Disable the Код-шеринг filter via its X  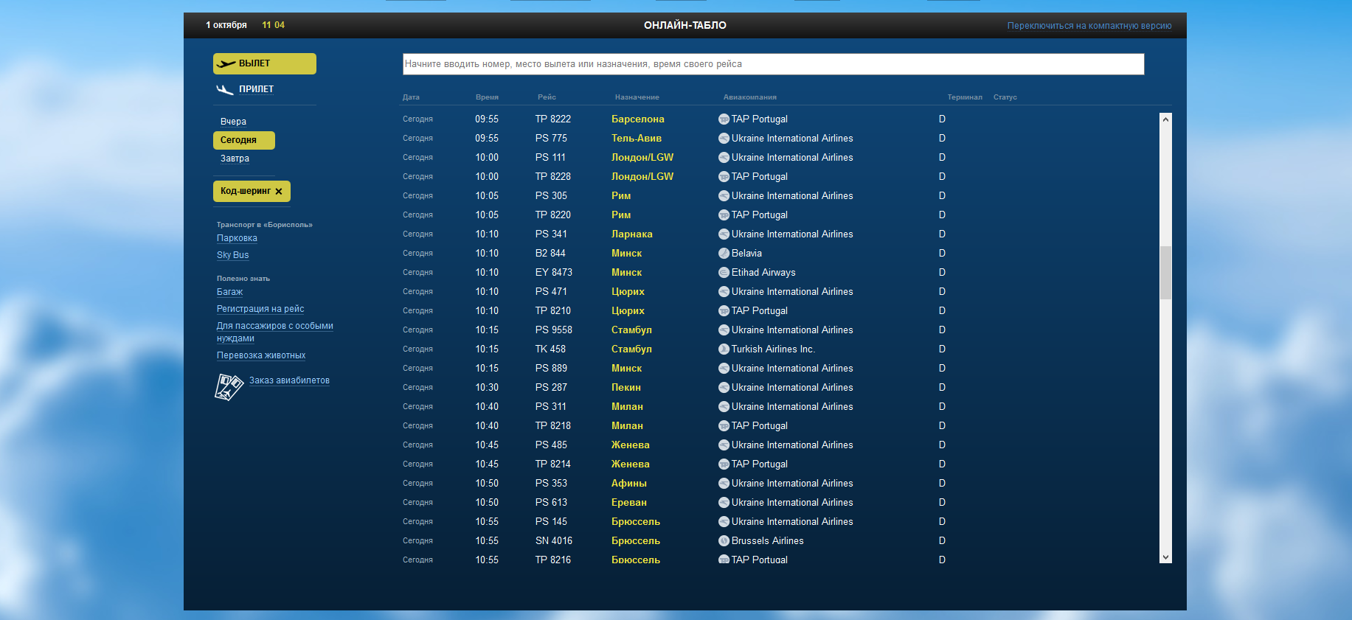coord(279,192)
